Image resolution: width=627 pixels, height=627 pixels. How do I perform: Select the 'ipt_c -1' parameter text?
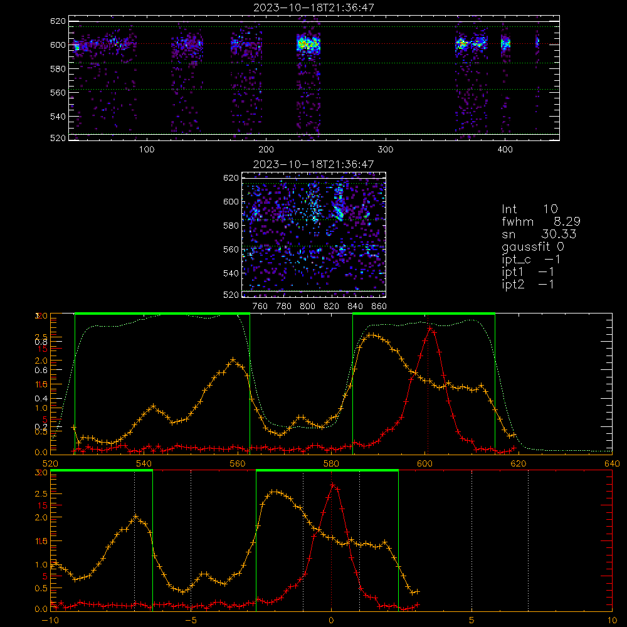pyautogui.click(x=531, y=260)
